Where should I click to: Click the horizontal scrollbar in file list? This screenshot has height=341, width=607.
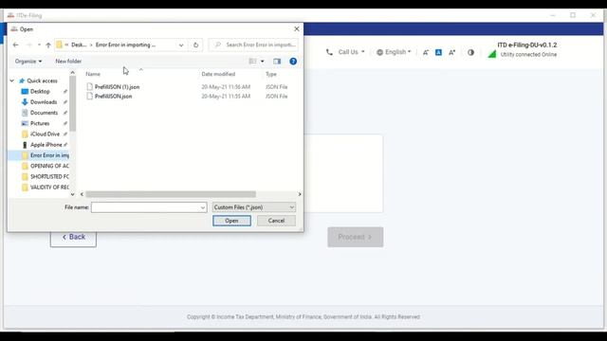(x=171, y=194)
